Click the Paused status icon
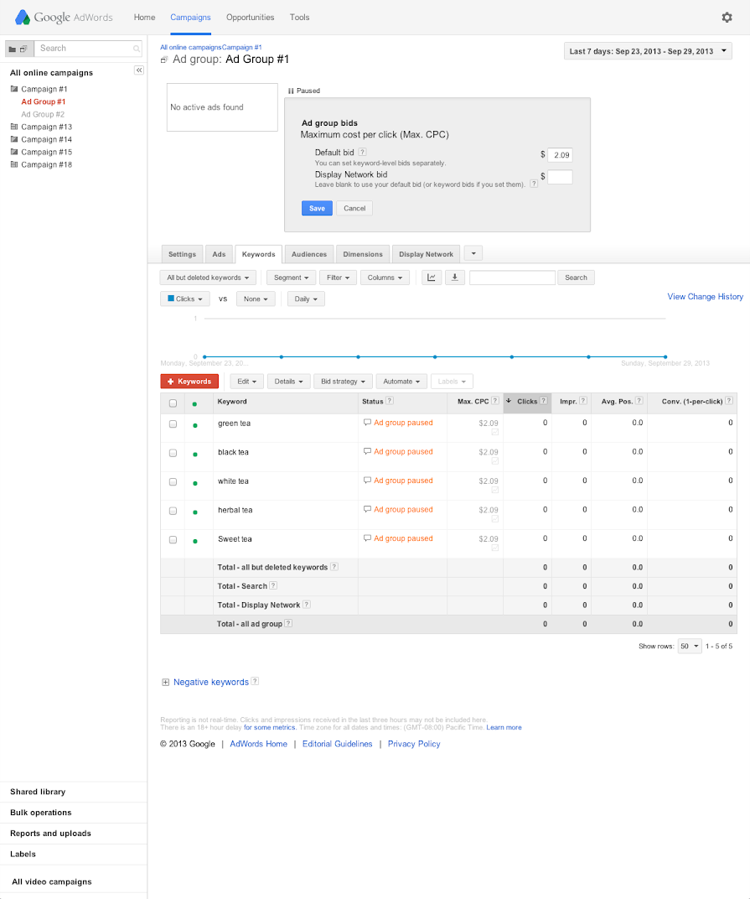 pos(291,91)
